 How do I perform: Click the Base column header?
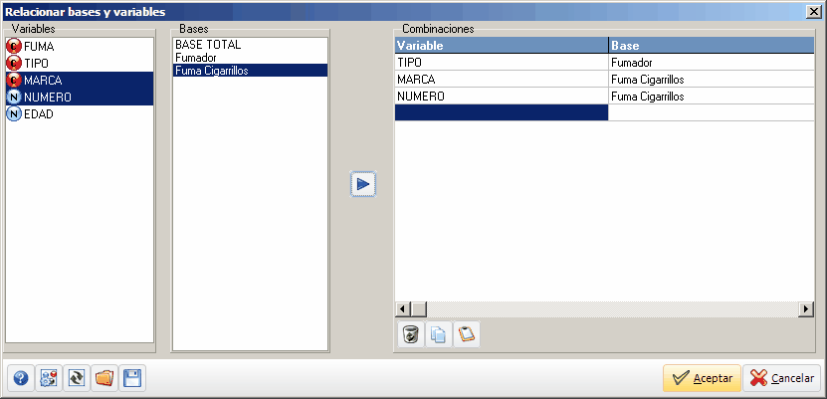tap(711, 46)
